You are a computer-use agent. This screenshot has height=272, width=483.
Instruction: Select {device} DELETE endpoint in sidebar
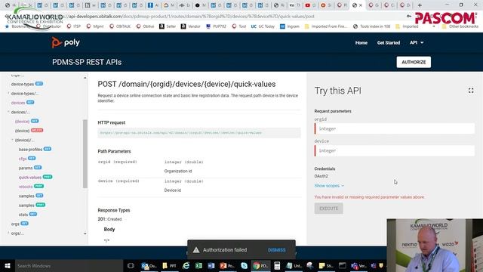click(x=29, y=131)
